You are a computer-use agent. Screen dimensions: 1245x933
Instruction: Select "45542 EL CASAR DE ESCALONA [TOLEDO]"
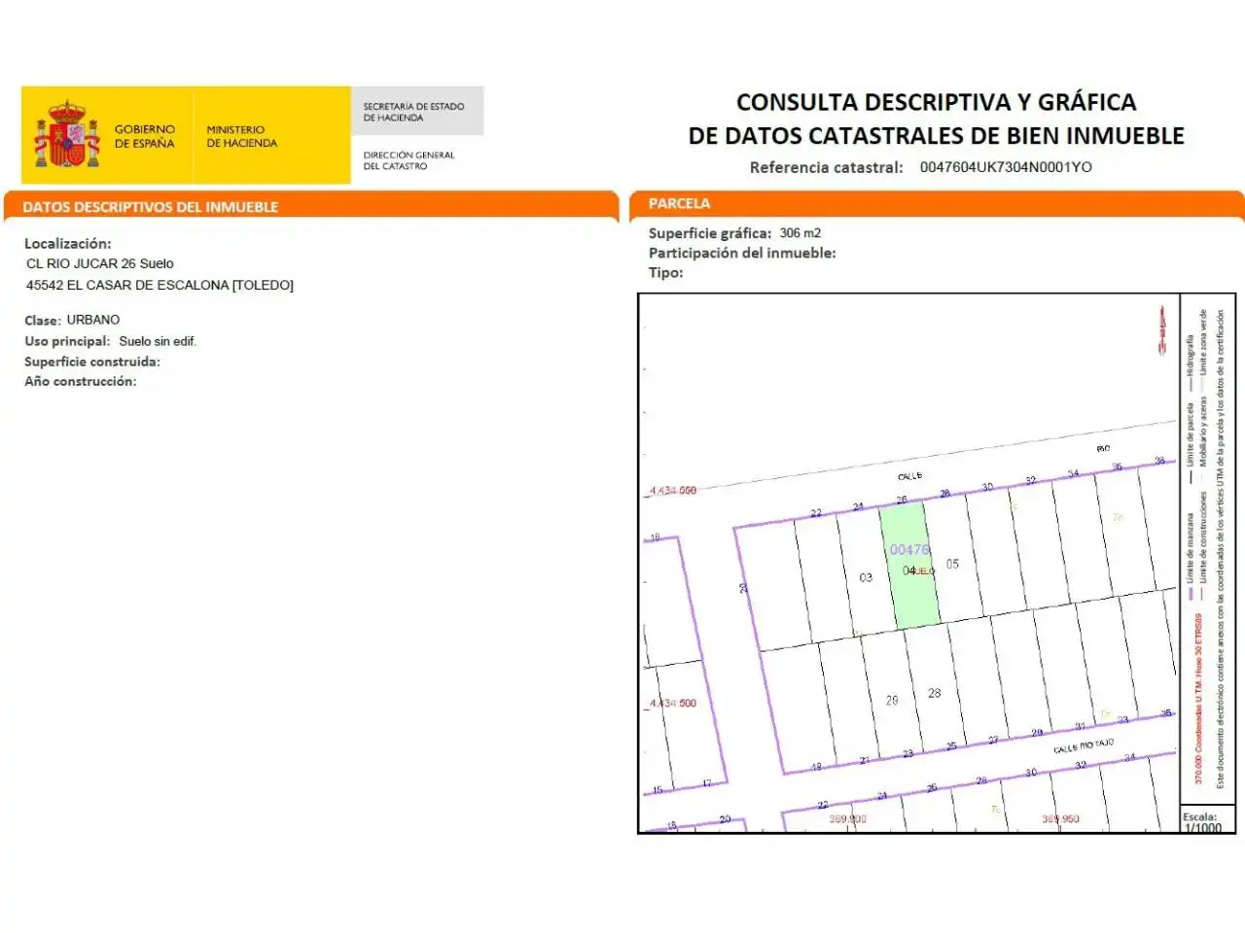coord(160,285)
